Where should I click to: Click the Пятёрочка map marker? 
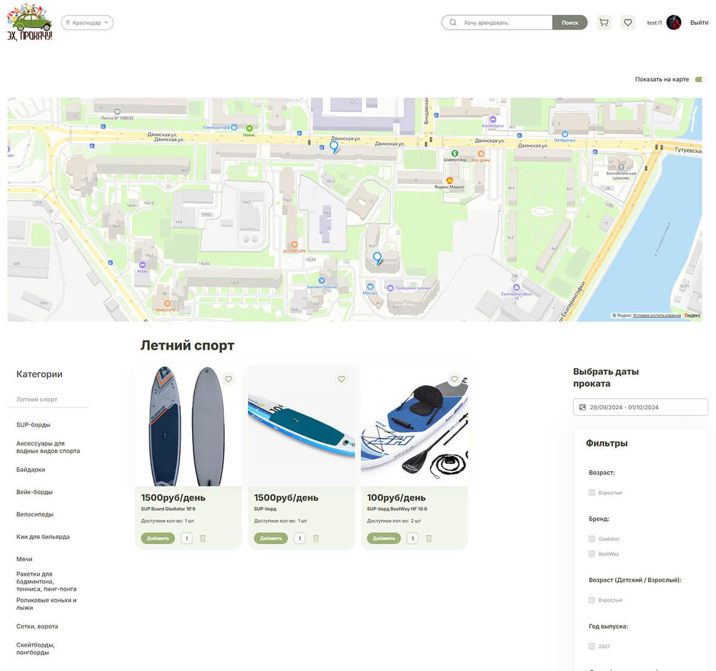564,134
